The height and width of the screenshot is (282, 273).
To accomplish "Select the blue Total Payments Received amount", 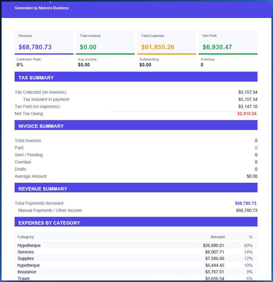I will [x=245, y=203].
